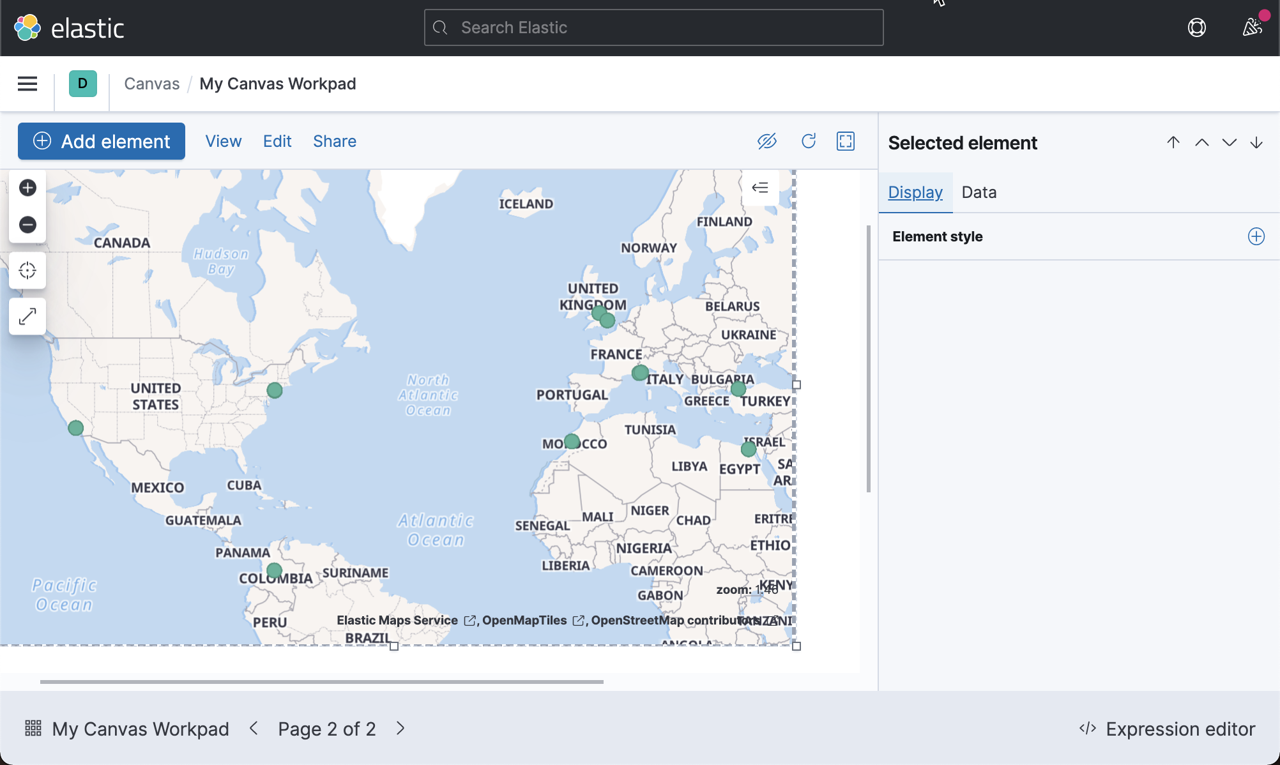1280x765 pixels.
Task: Open the Edit menu
Action: [x=277, y=141]
